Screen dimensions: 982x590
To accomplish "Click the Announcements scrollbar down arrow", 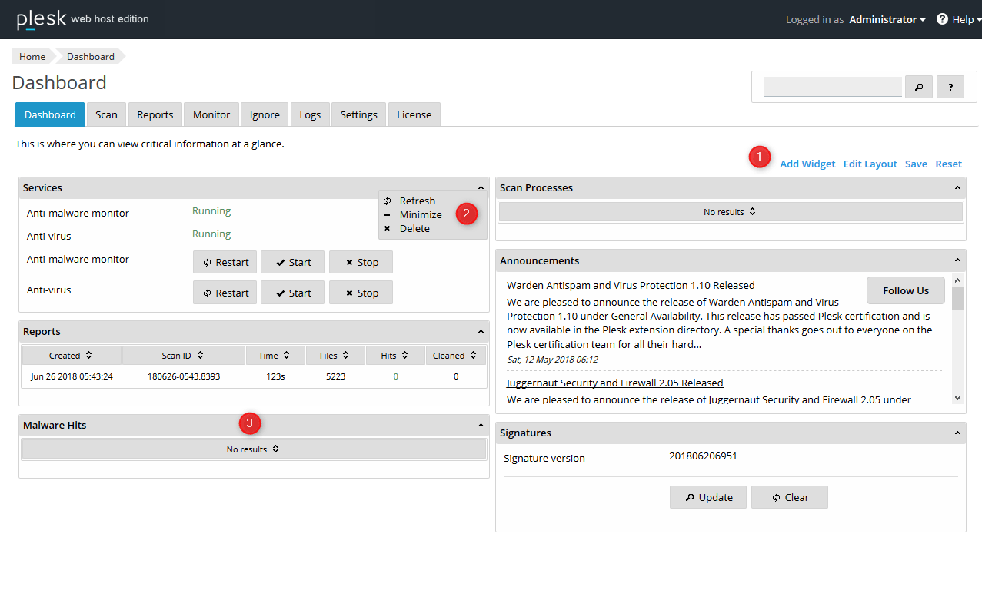I will coord(957,397).
